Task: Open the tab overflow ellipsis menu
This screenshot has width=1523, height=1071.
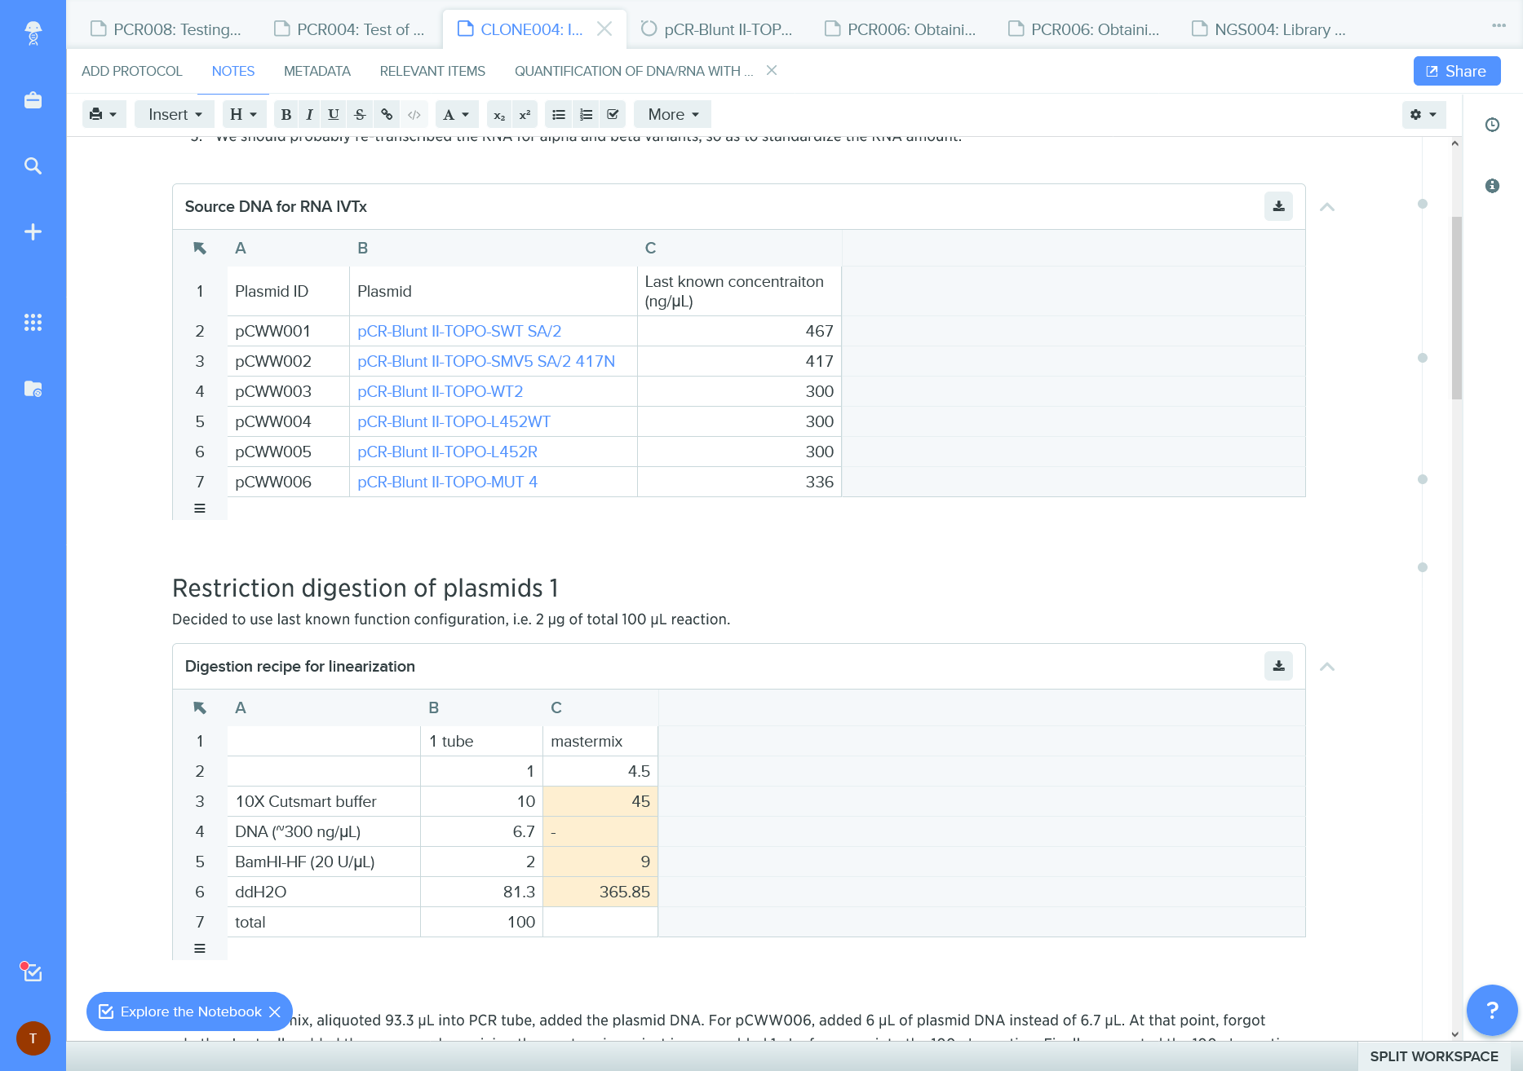Action: click(x=1499, y=26)
